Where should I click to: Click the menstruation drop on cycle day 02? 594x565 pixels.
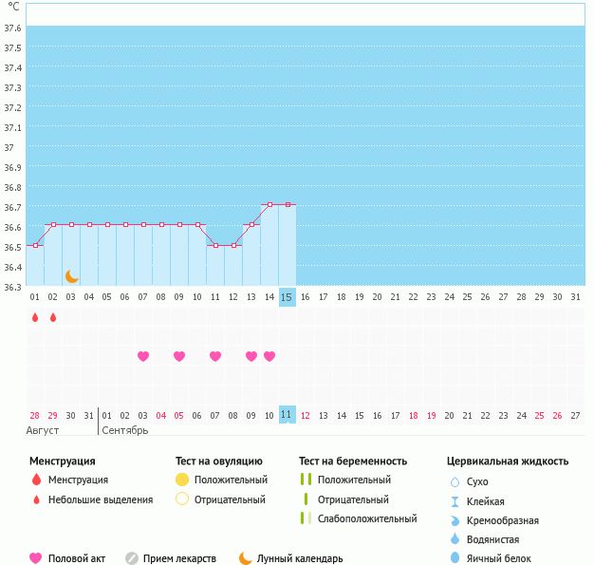53,317
